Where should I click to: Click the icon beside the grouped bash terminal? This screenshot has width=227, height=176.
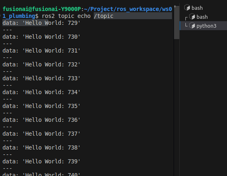[x=192, y=16]
